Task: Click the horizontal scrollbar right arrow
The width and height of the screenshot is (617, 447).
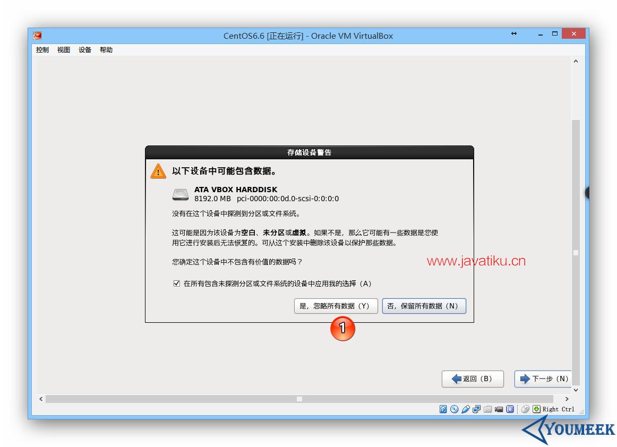Action: (x=567, y=399)
